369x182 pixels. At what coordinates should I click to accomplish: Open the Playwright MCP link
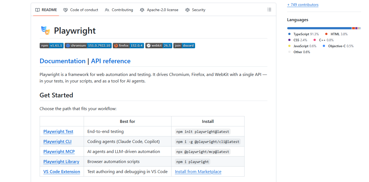(x=59, y=152)
